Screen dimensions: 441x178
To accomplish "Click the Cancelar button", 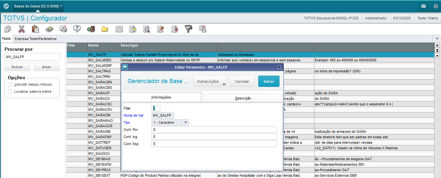I will (242, 81).
